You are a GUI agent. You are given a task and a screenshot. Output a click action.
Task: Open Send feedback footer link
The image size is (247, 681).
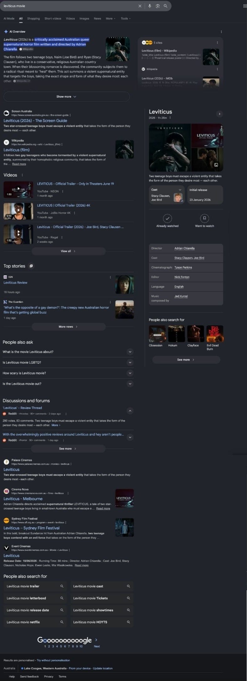(29, 677)
